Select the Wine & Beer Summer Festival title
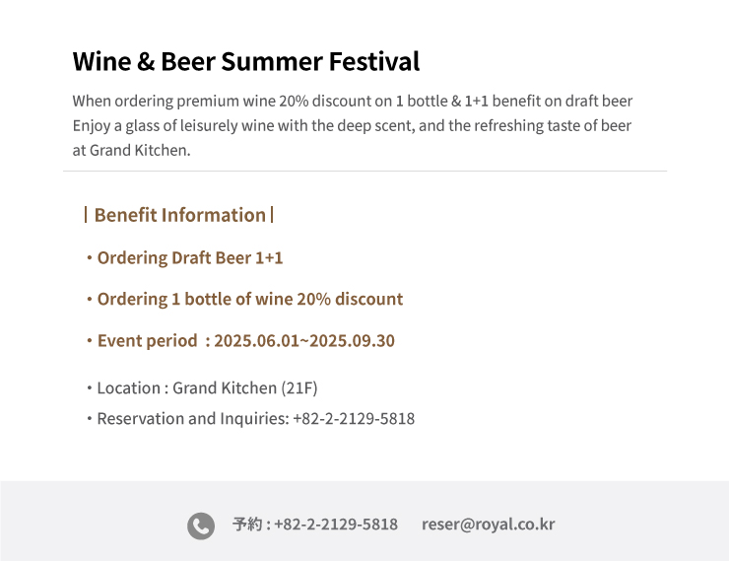 (246, 61)
